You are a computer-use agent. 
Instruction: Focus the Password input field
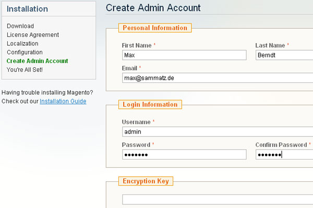click(184, 154)
